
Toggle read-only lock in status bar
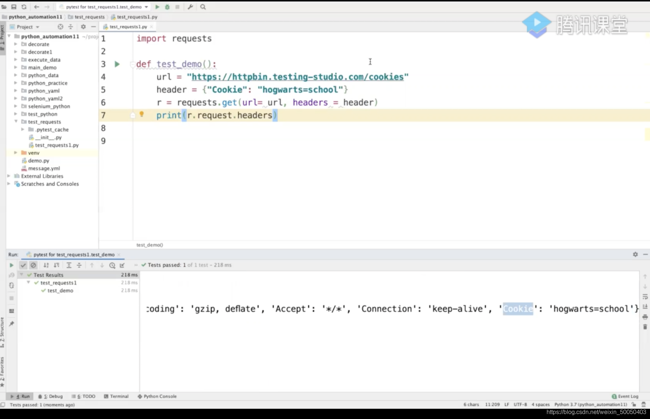click(634, 404)
